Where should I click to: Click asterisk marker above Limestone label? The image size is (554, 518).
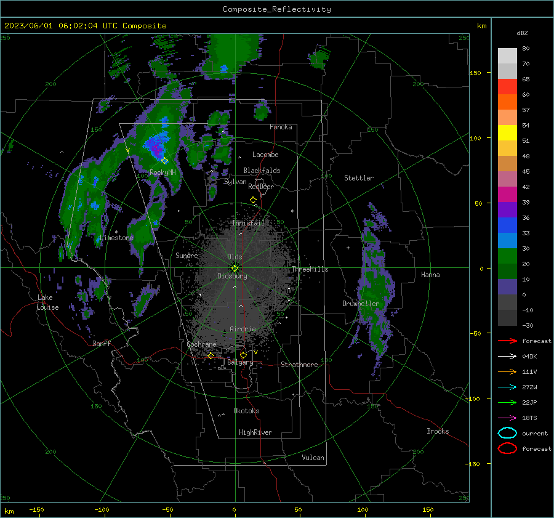(x=116, y=232)
